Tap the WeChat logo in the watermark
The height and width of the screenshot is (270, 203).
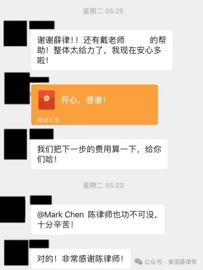click(x=139, y=262)
